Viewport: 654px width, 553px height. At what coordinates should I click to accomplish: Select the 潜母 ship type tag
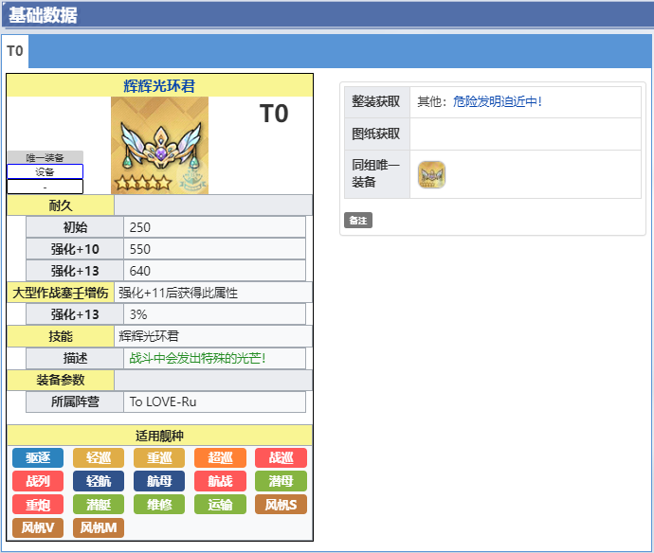(x=281, y=481)
